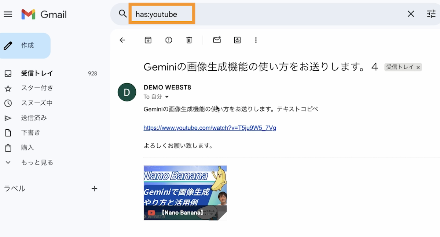Archive this email
Screen dimensions: 440x237
click(148, 40)
